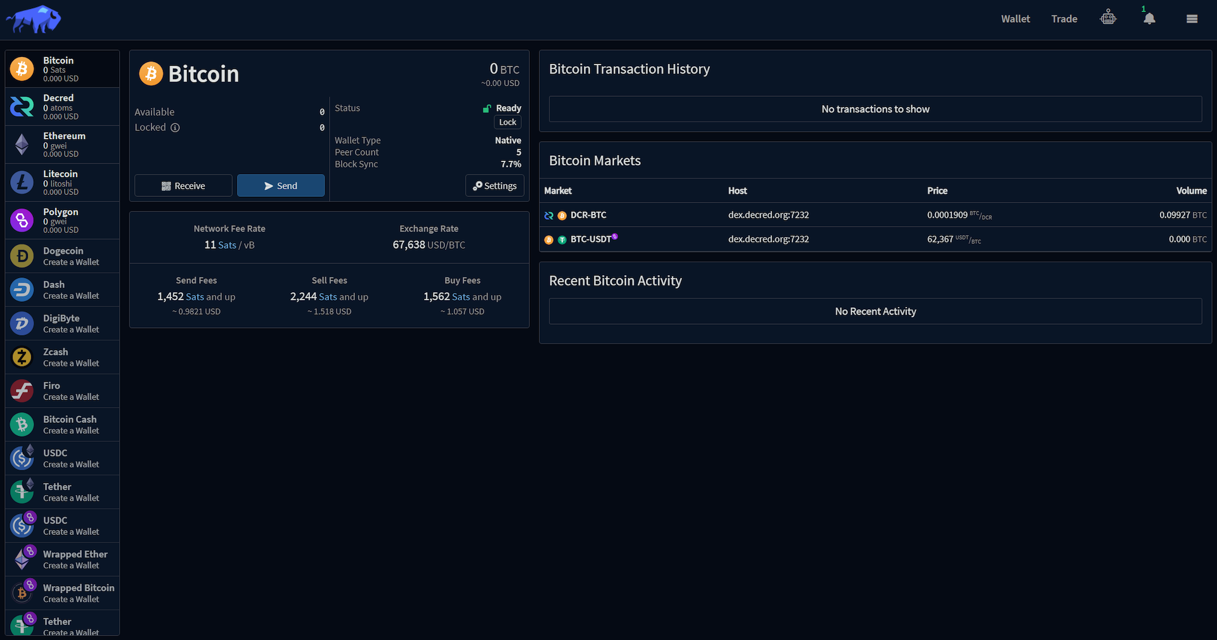This screenshot has width=1217, height=640.
Task: Open the notifications bell
Action: [x=1149, y=18]
